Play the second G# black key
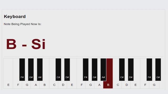168x94 pixels. click(94, 69)
